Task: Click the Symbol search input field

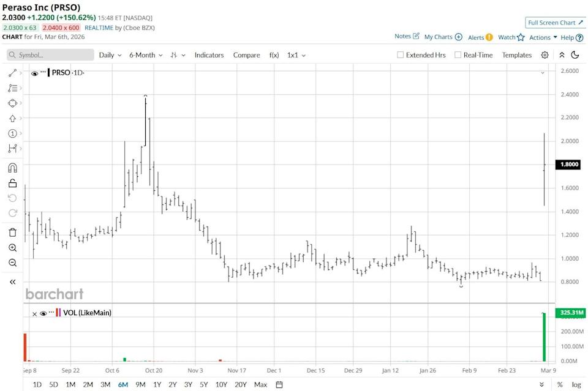Action: 52,55
